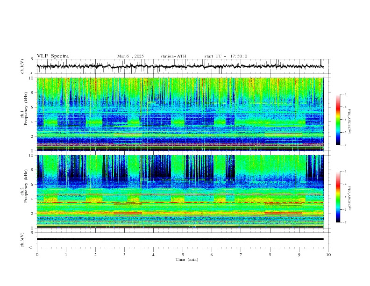Click the ch.1 colorbar "log(PSD)(V²/Hz)" label
Image resolution: width=370 pixels, height=286 pixels.
coord(349,122)
